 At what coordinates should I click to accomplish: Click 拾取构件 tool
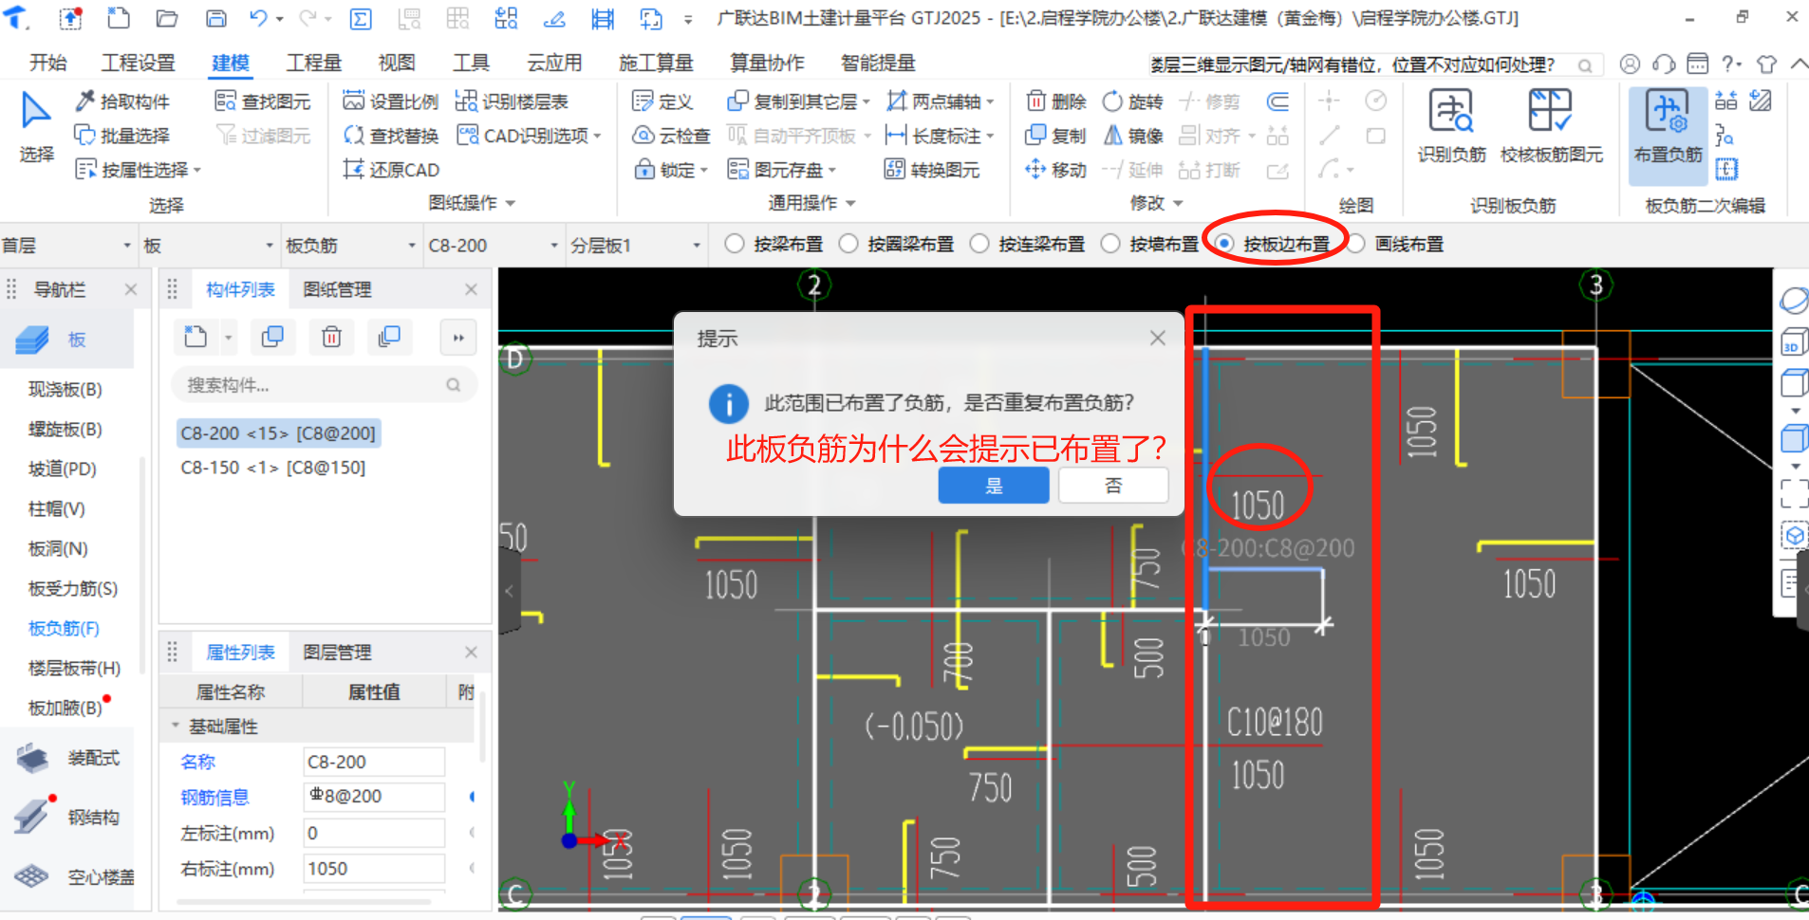tap(122, 101)
